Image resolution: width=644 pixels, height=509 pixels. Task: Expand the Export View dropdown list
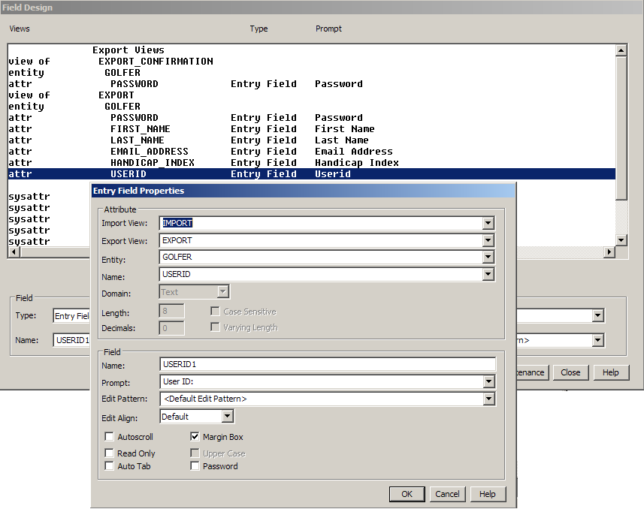tap(488, 241)
